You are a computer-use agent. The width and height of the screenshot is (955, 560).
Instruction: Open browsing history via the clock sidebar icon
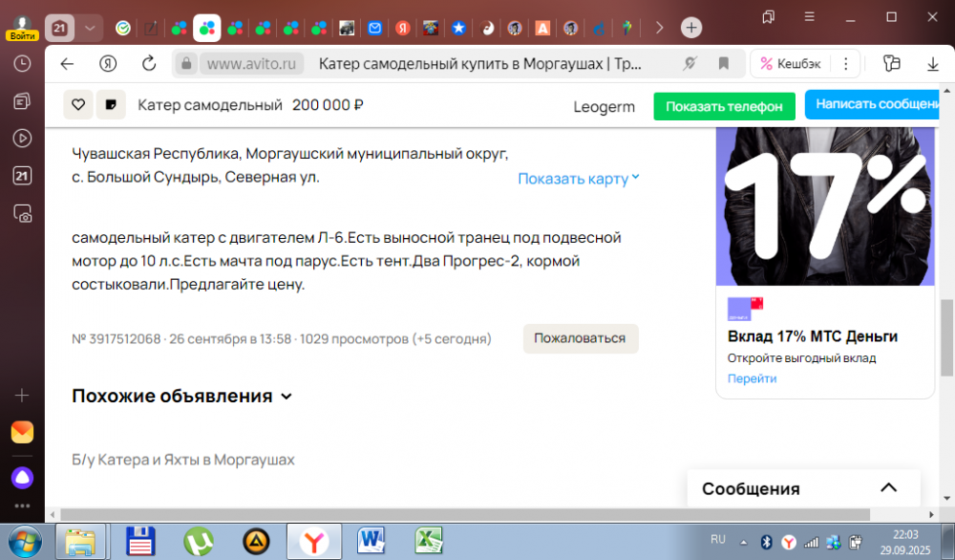pos(21,62)
